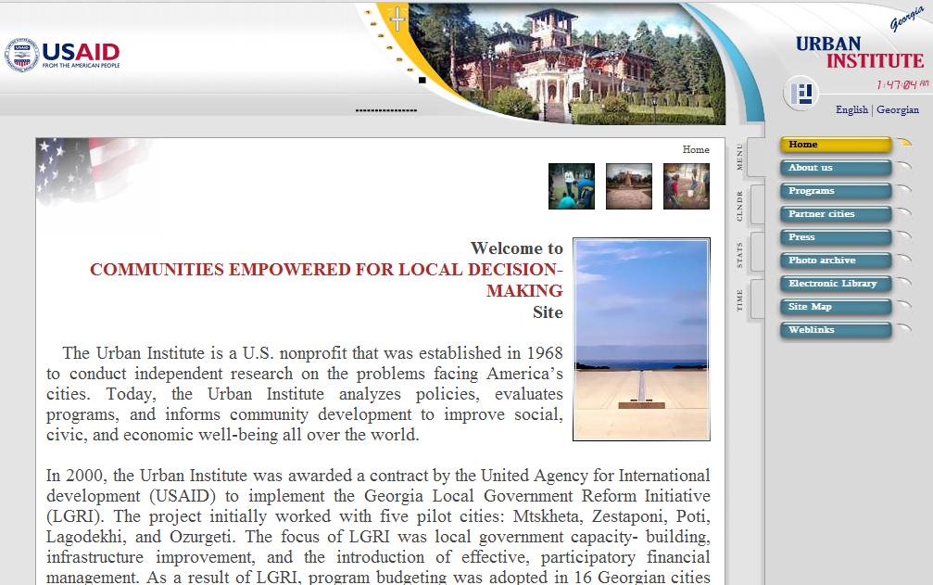Switch to the vertical MENU tab
Viewport: 933px width, 585px height.
[740, 157]
